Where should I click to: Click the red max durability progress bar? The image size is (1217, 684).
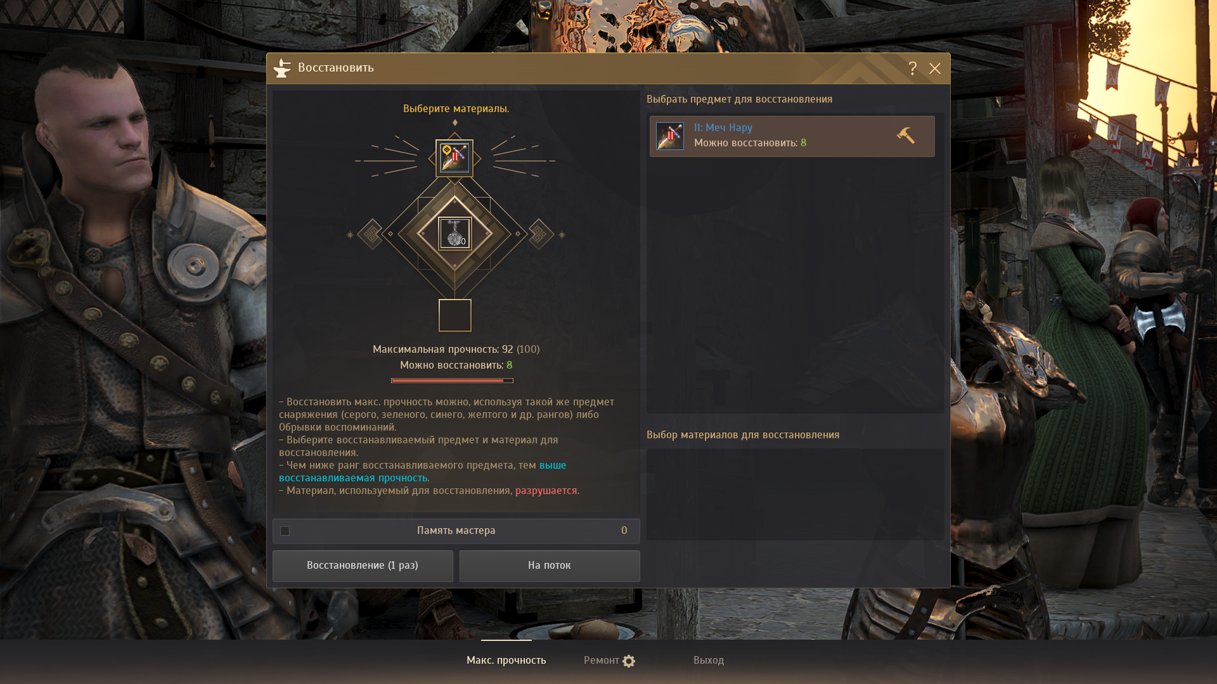pyautogui.click(x=452, y=381)
